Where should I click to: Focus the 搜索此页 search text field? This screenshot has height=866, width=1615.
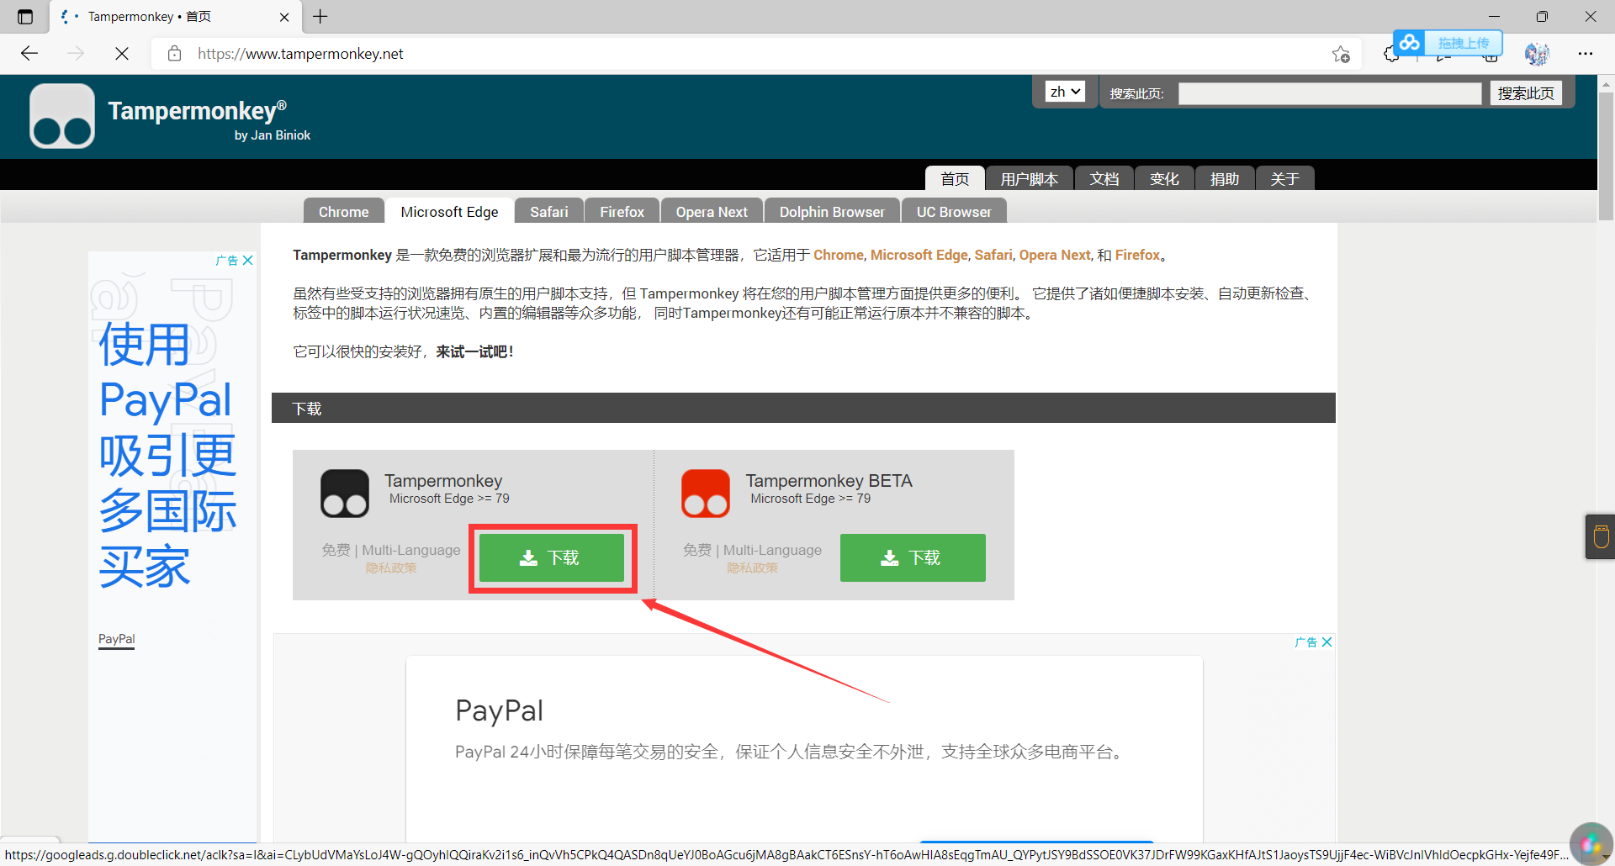pos(1329,93)
